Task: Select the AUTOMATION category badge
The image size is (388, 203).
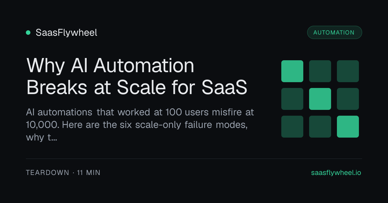Action: click(x=334, y=33)
